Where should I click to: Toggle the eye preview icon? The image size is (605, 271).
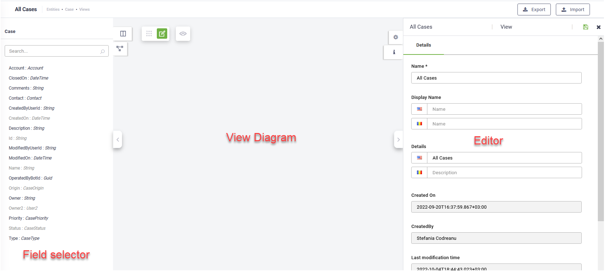pos(183,34)
